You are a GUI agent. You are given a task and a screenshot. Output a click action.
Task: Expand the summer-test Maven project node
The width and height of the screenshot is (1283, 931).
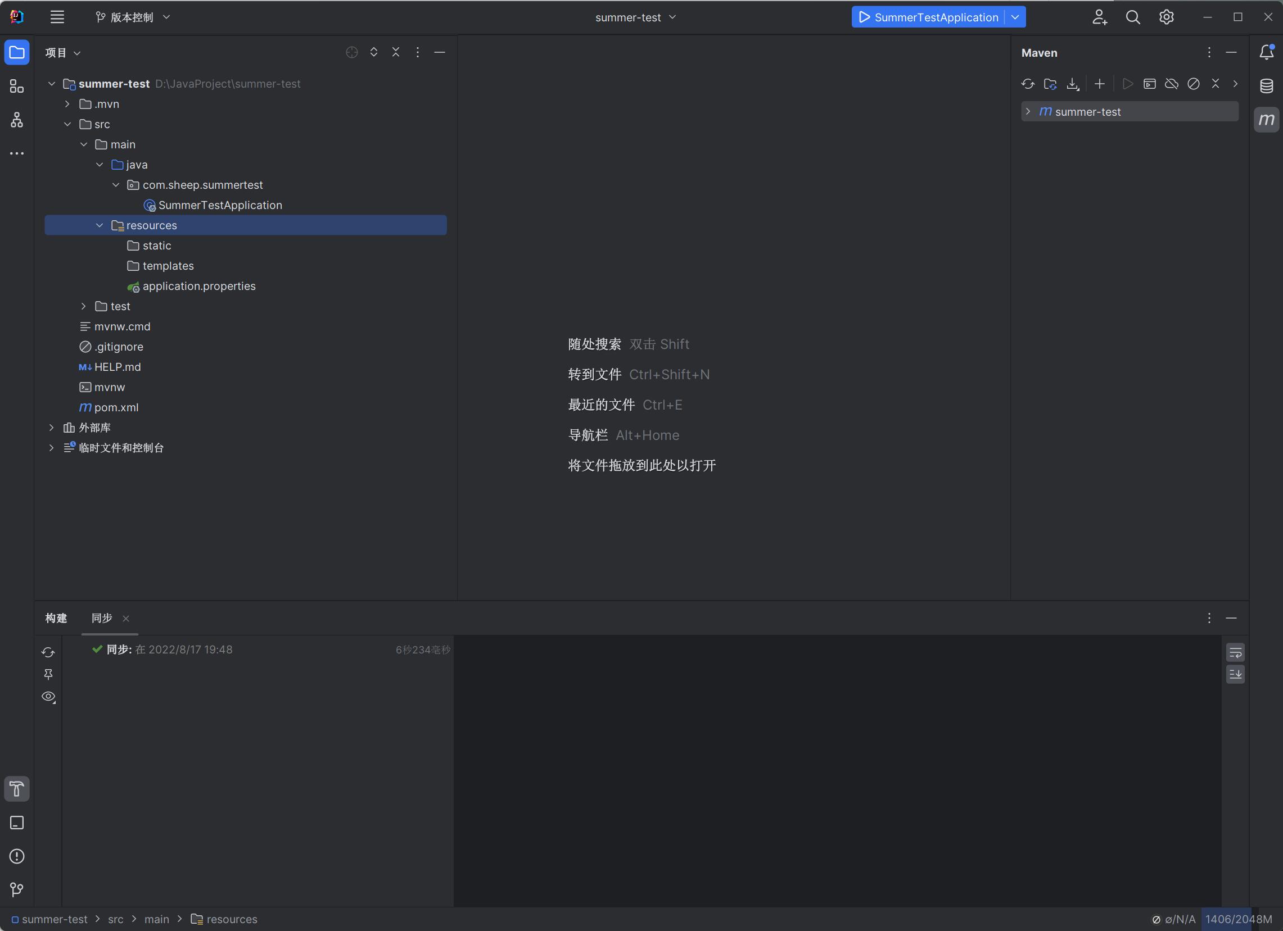(1028, 111)
